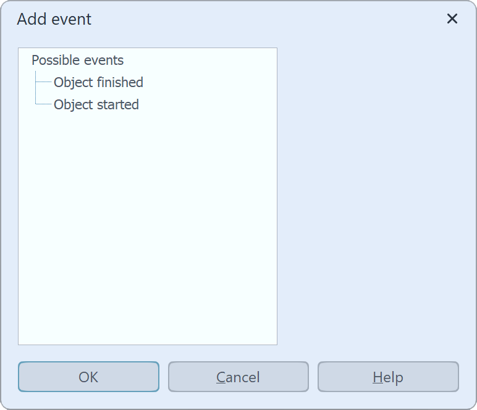
Task: Click the underlined H on the Help button
Action: pyautogui.click(x=378, y=377)
